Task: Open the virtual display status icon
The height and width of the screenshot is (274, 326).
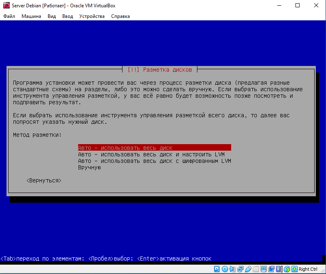Action: coord(263,269)
